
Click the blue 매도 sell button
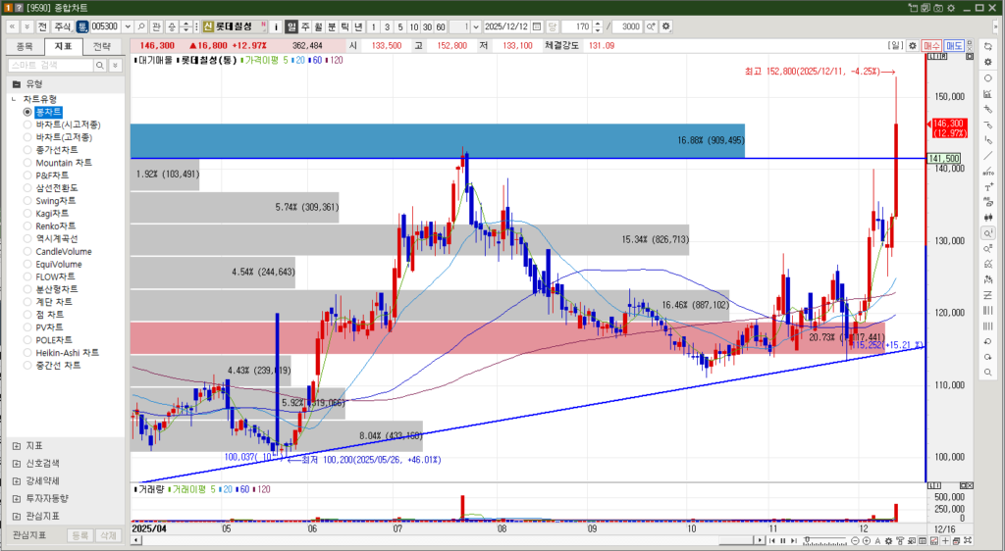[954, 45]
